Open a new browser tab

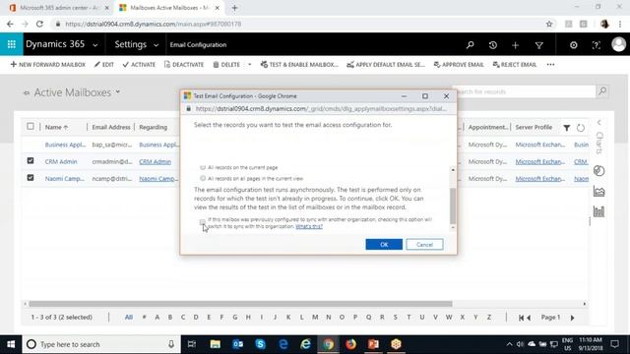(x=234, y=8)
